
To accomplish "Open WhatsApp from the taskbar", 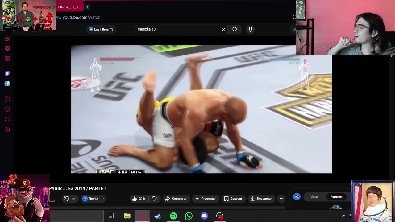I will coord(189,216).
